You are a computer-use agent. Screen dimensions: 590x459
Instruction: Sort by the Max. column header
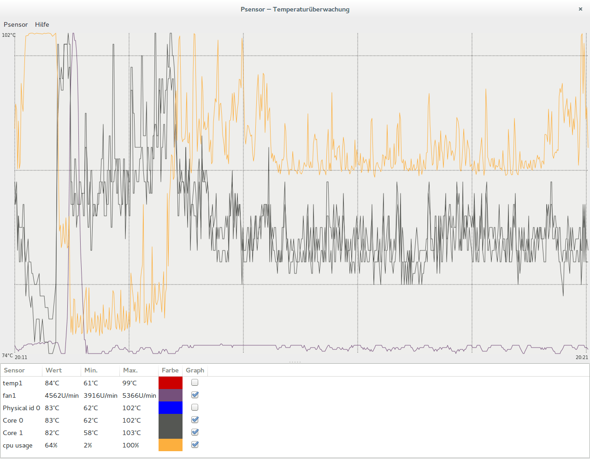pyautogui.click(x=139, y=370)
